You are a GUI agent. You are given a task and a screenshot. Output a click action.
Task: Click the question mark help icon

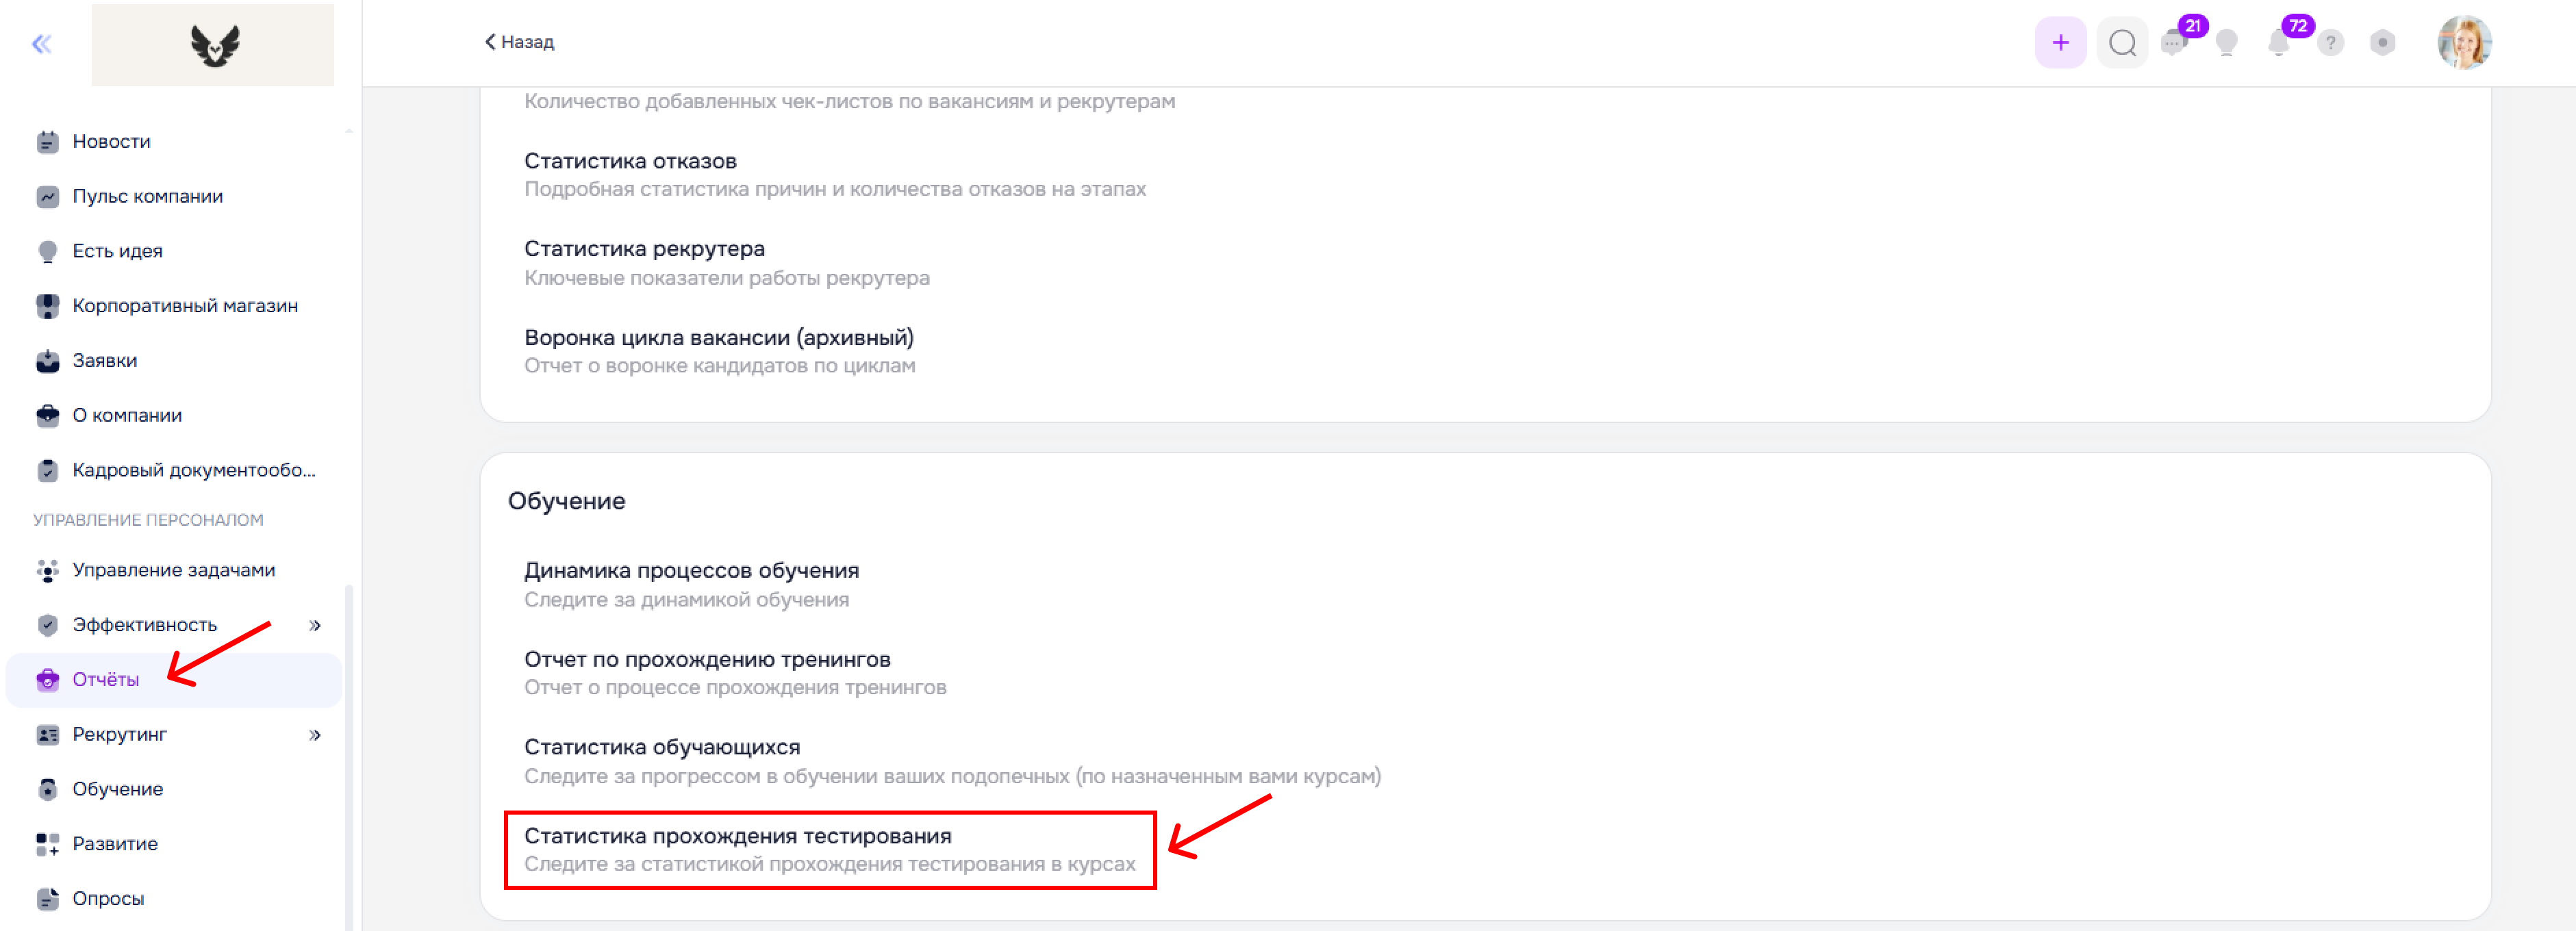(x=2330, y=43)
